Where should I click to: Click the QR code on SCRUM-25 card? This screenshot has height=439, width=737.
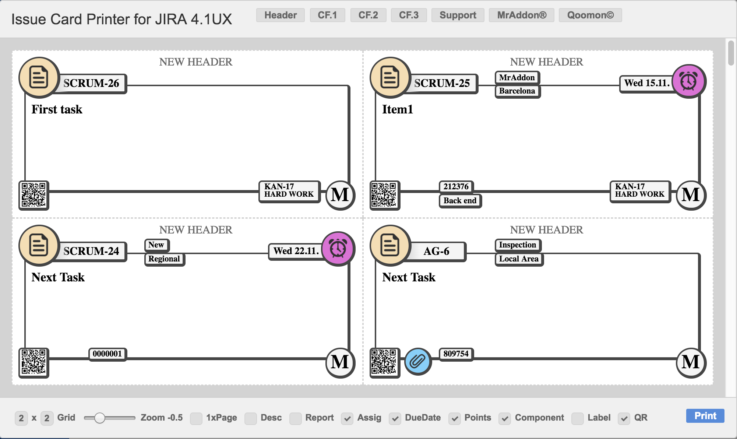pyautogui.click(x=384, y=195)
